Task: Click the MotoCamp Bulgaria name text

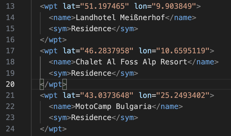Action: [x=113, y=106]
